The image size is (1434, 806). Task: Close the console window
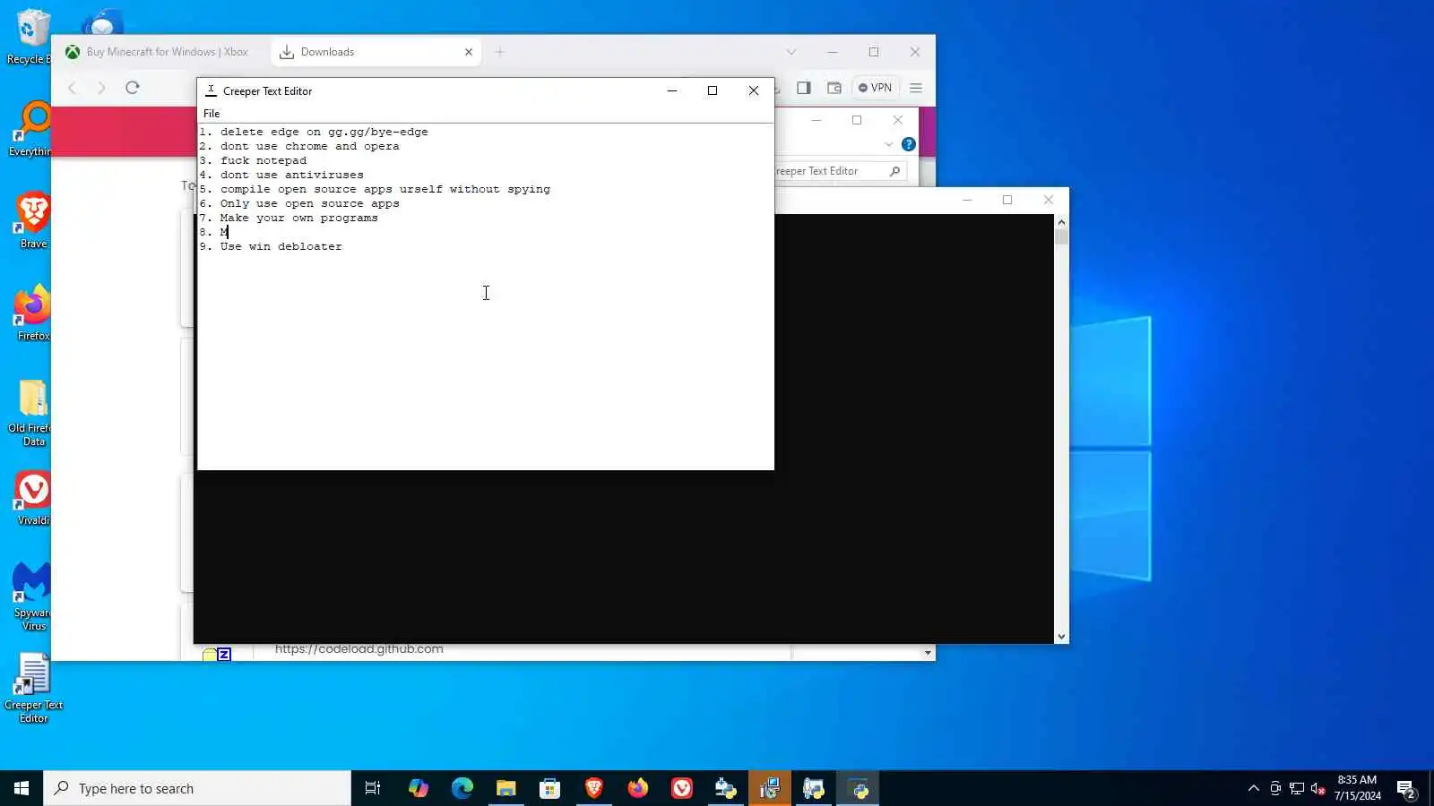tap(1049, 200)
